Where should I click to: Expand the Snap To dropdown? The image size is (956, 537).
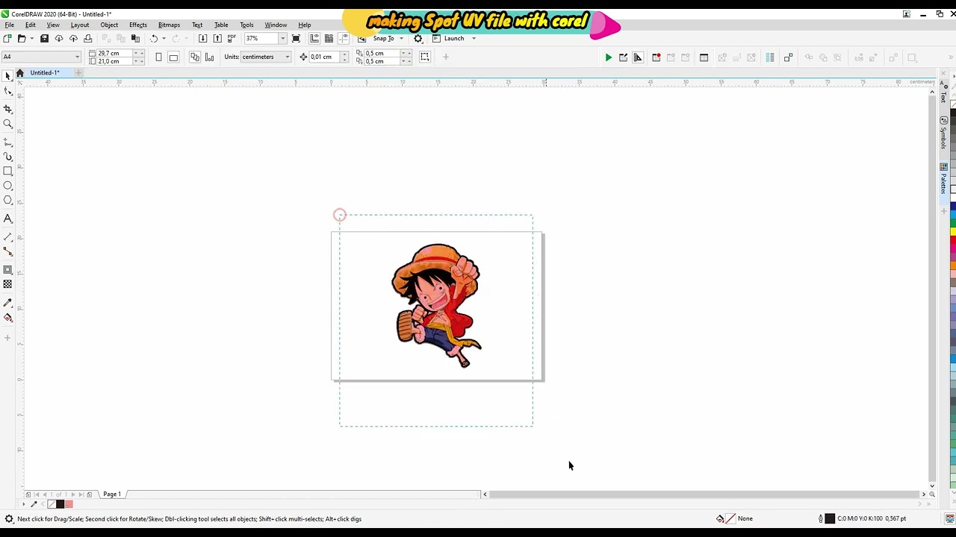(402, 39)
